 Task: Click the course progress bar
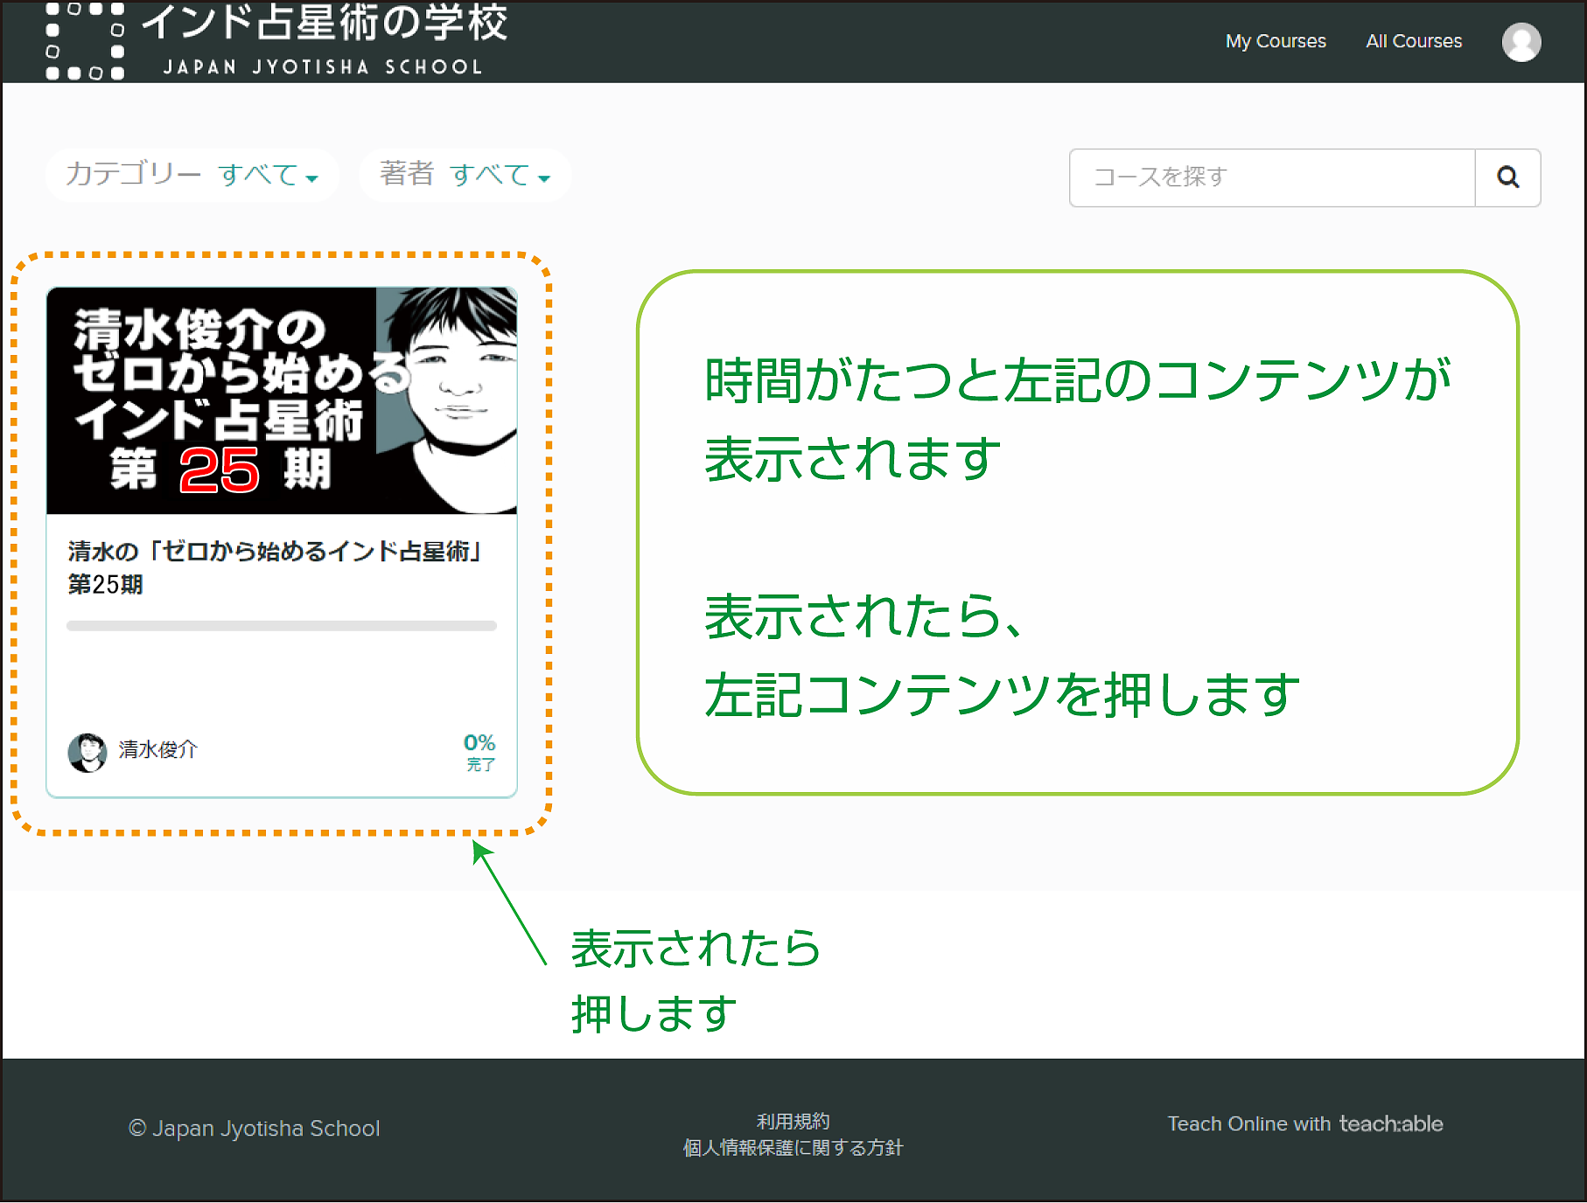pos(282,626)
